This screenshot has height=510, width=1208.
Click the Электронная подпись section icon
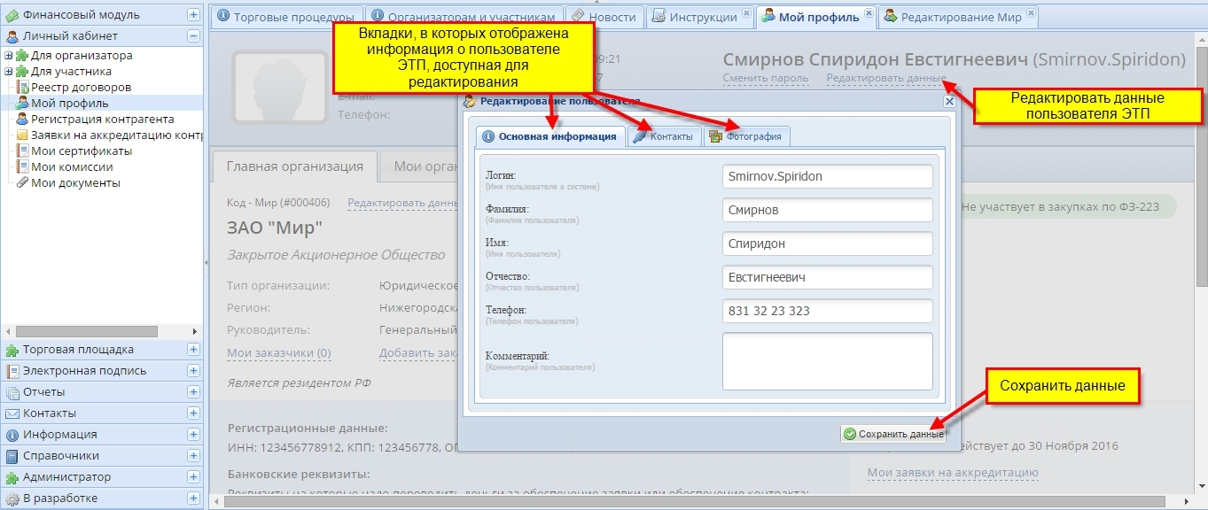(x=12, y=371)
